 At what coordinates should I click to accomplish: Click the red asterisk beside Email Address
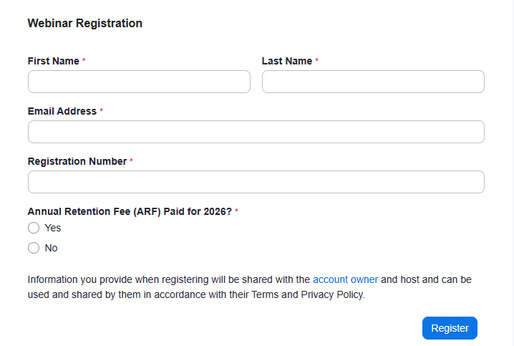102,112
